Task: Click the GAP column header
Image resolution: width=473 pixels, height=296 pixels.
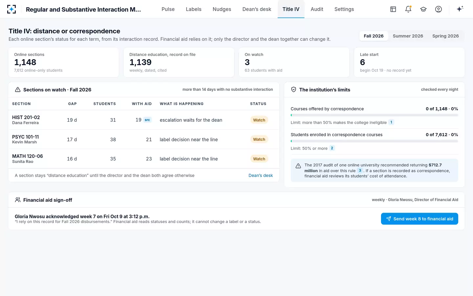Action: [x=72, y=104]
